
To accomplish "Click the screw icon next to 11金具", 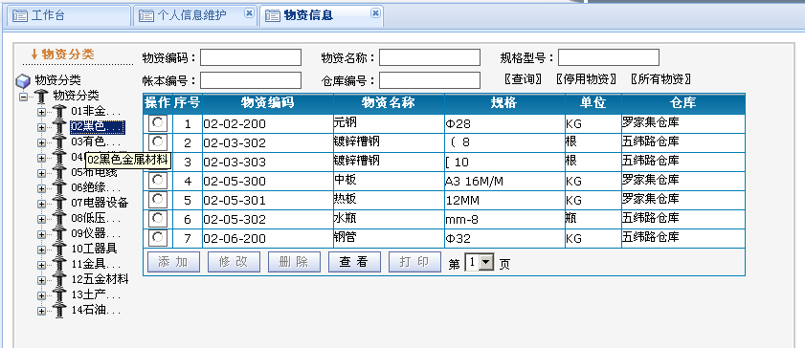I will click(x=59, y=265).
